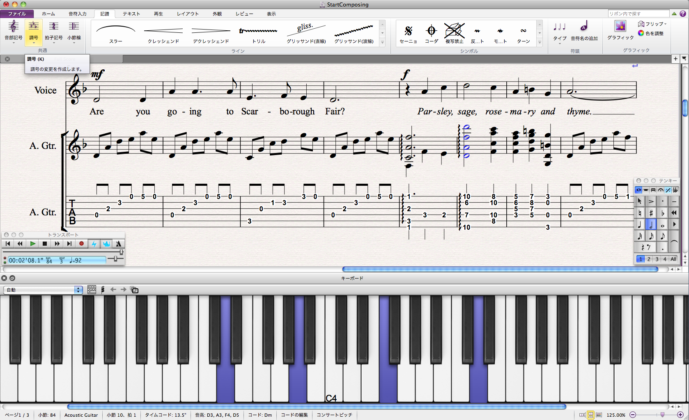Insert the Coda (コーダ) symbol

click(x=431, y=34)
